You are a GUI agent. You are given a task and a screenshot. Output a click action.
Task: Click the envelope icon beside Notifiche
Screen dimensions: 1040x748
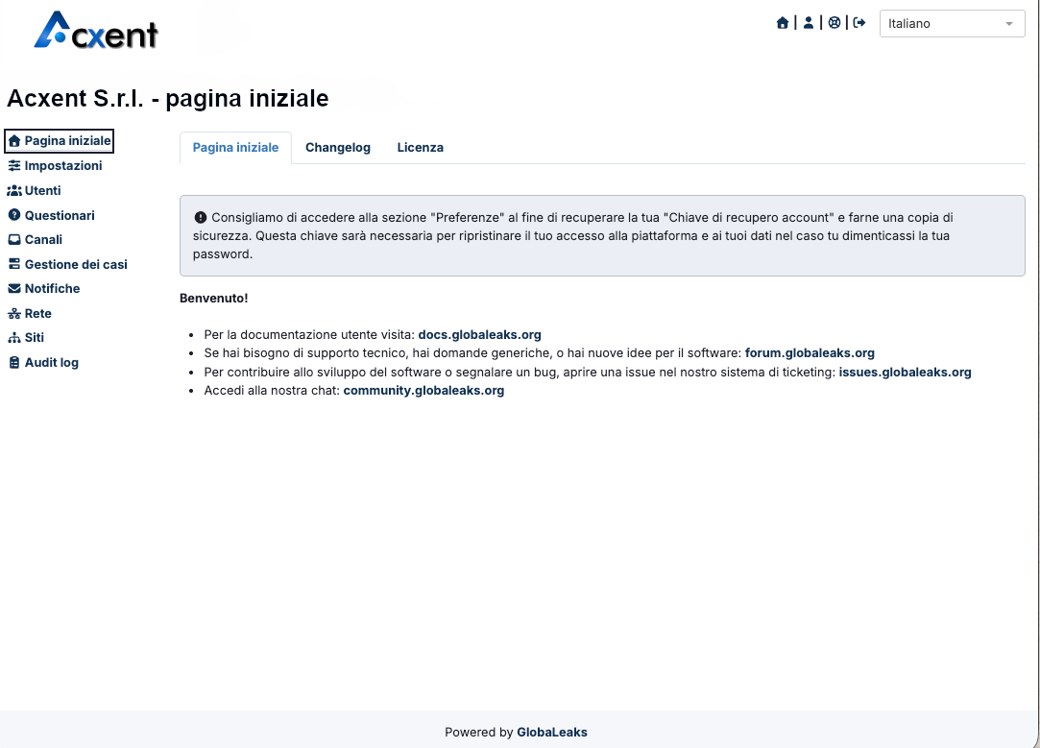tap(14, 289)
